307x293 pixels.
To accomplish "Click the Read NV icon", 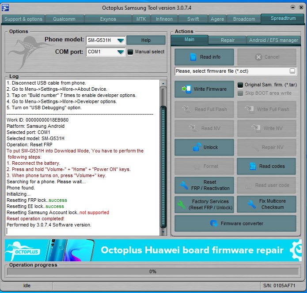I will point(193,128).
